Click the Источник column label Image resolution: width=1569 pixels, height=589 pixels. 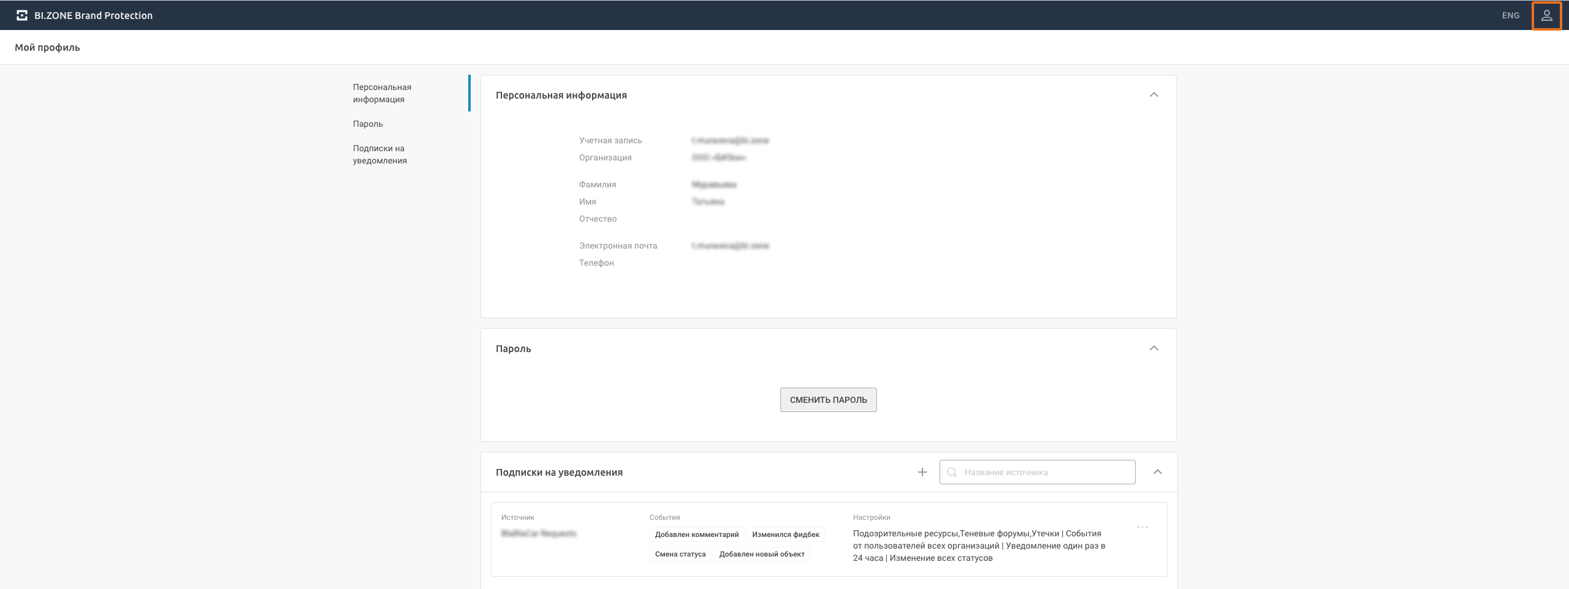pos(518,517)
